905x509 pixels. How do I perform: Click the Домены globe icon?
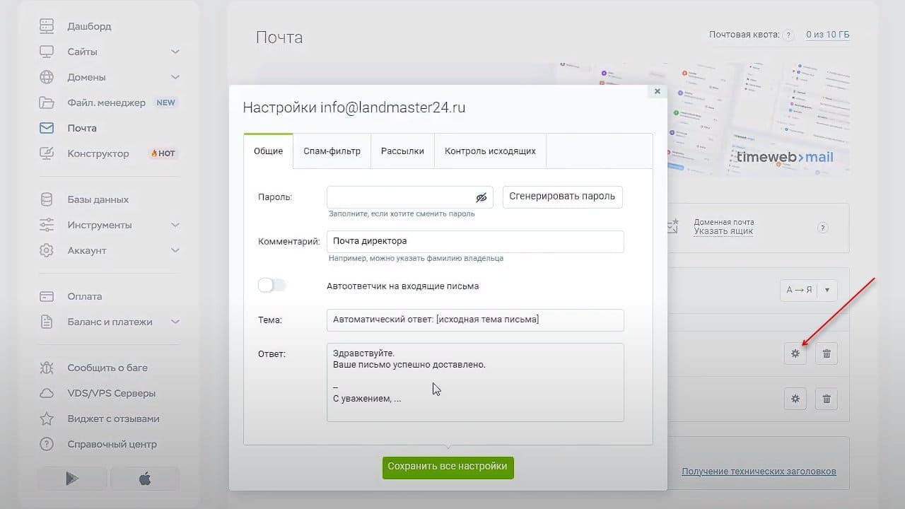tap(47, 77)
